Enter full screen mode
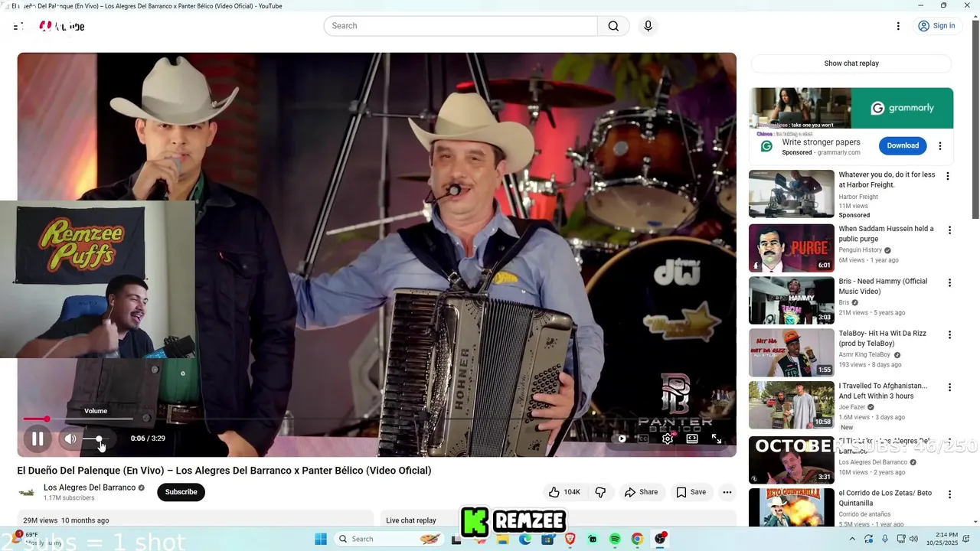Viewport: 980px width, 551px height. (x=717, y=439)
